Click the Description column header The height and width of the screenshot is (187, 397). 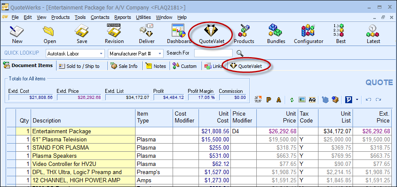coord(83,118)
